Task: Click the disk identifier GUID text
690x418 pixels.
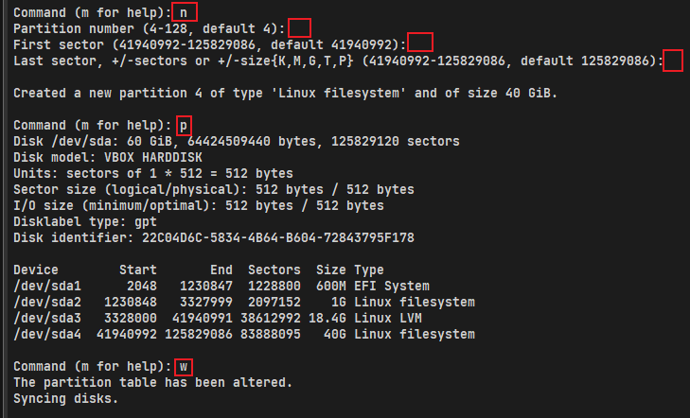Action: (277, 237)
